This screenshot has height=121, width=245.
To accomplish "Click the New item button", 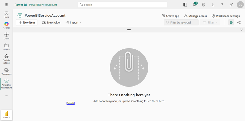I will point(27,22).
